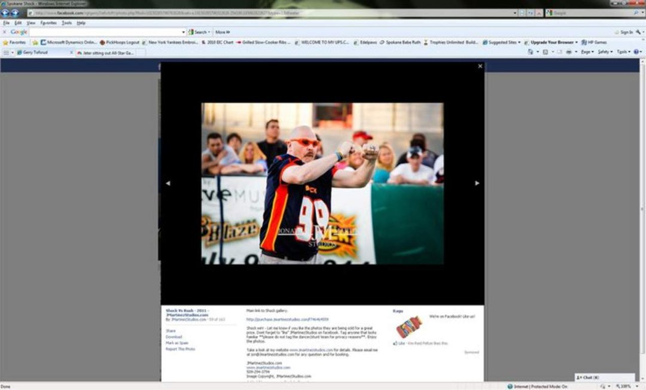
Task: Open the Favorites menu
Action: coord(48,23)
